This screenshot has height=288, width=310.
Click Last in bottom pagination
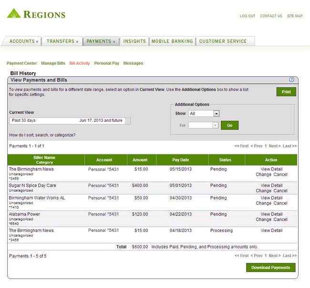coord(289,256)
